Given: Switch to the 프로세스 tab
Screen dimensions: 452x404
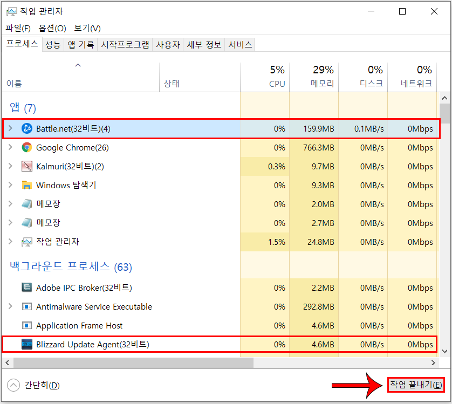Looking at the screenshot, I should pyautogui.click(x=22, y=44).
